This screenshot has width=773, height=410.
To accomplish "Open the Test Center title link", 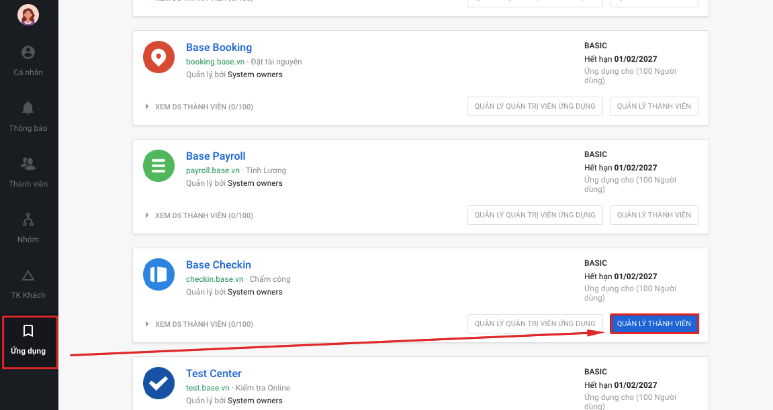I will 214,374.
